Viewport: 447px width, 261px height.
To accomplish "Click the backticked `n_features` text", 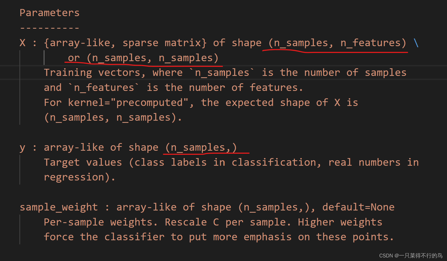I will pyautogui.click(x=104, y=88).
